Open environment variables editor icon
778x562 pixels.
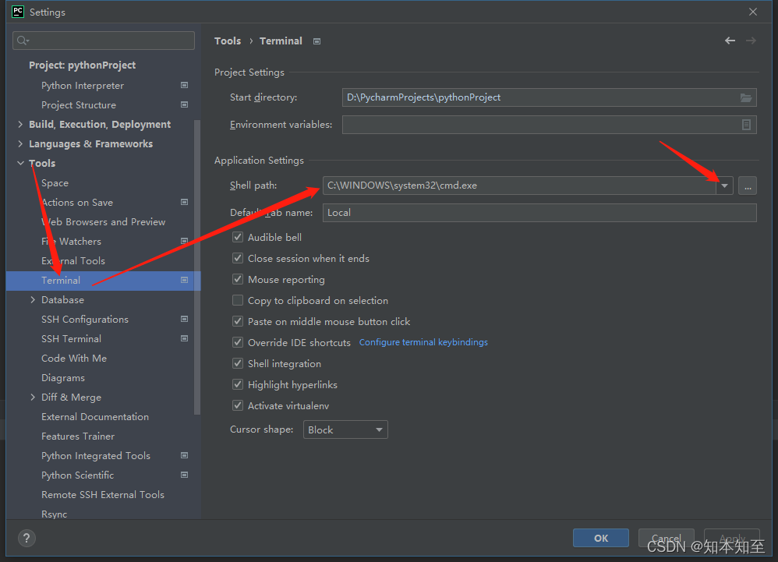click(x=746, y=125)
